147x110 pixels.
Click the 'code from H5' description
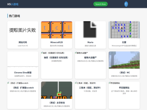(23, 46)
